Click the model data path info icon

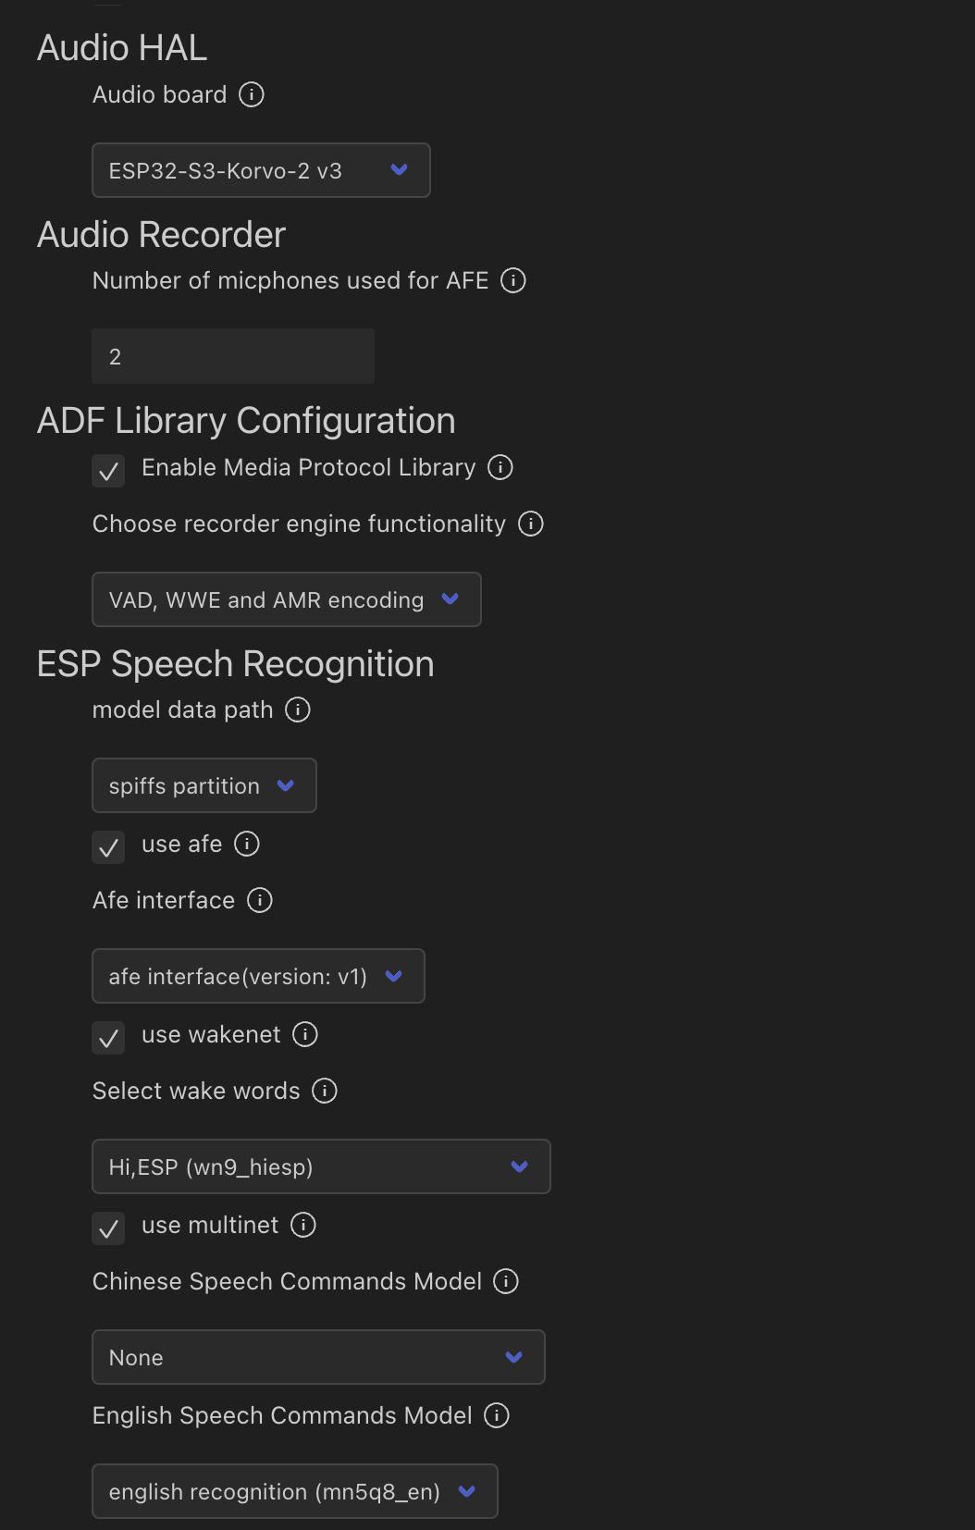click(298, 710)
